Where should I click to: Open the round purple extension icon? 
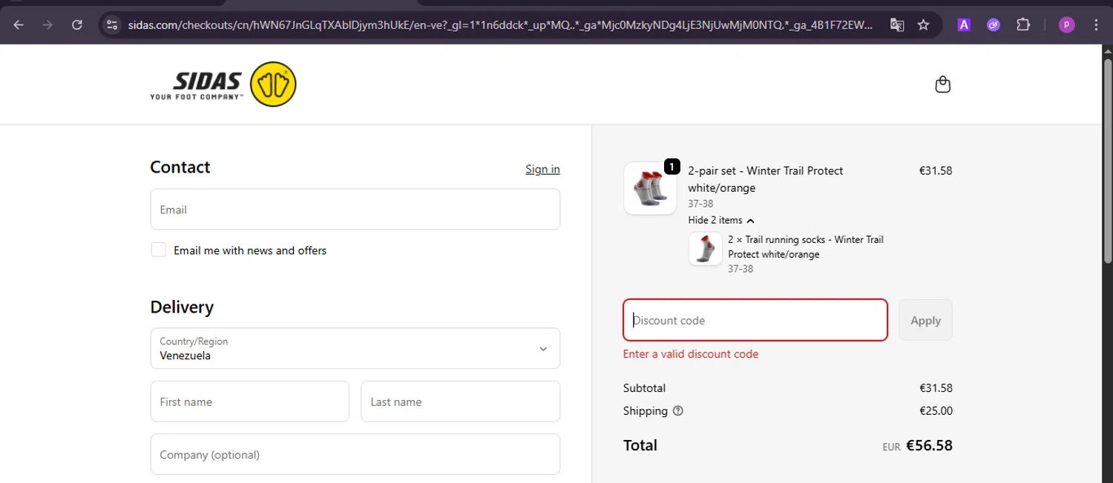(994, 25)
